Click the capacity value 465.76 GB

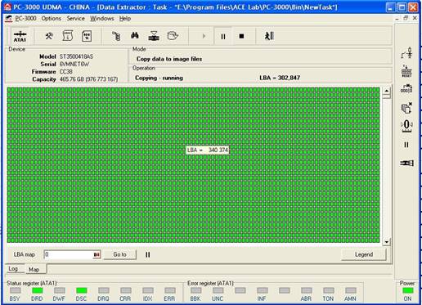pyautogui.click(x=88, y=79)
